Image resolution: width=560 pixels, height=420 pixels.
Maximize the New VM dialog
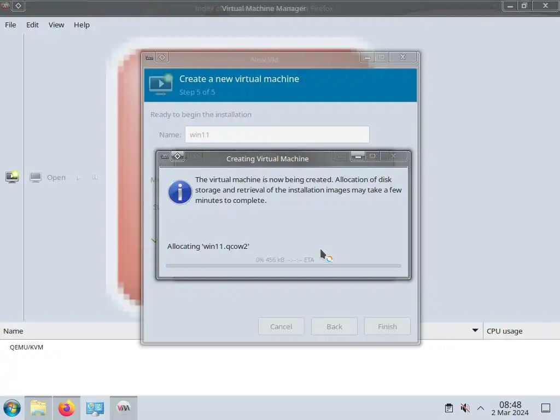click(x=381, y=57)
